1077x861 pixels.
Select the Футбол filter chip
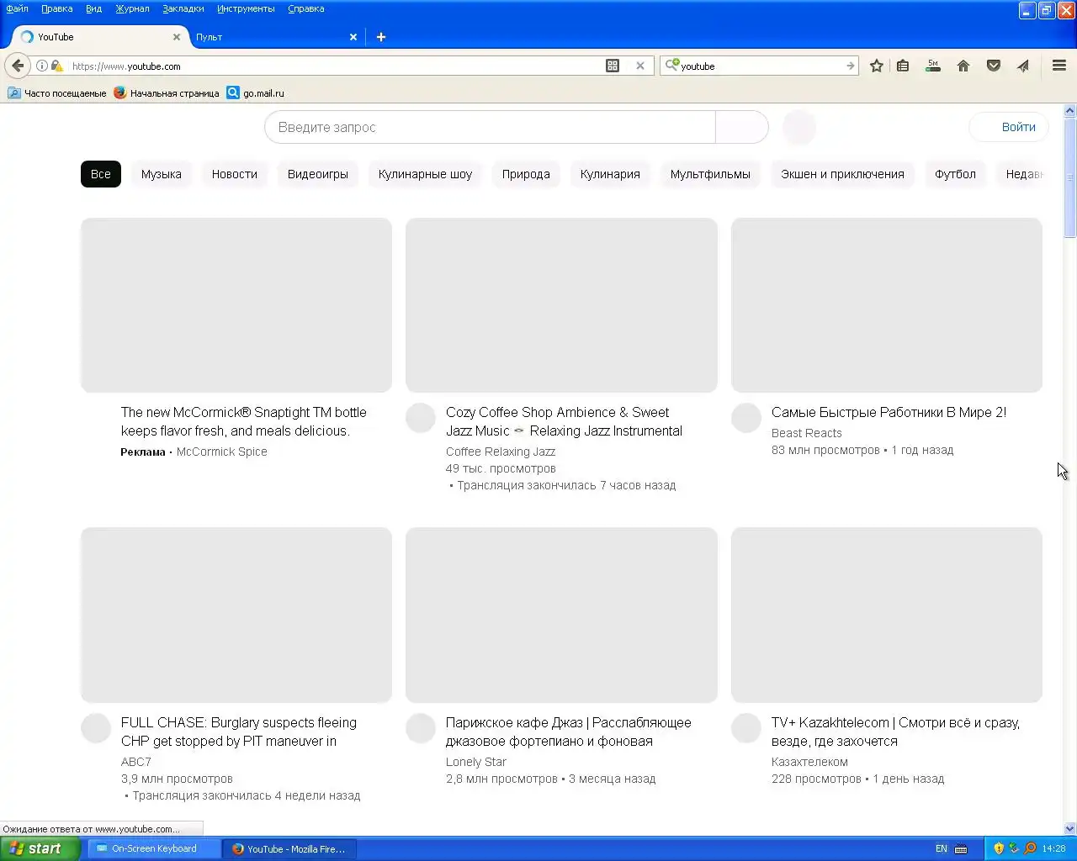pos(955,174)
